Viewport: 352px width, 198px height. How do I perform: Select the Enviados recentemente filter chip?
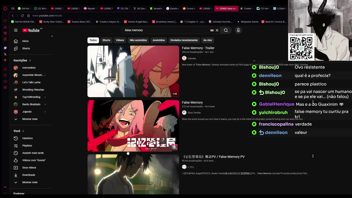point(184,40)
